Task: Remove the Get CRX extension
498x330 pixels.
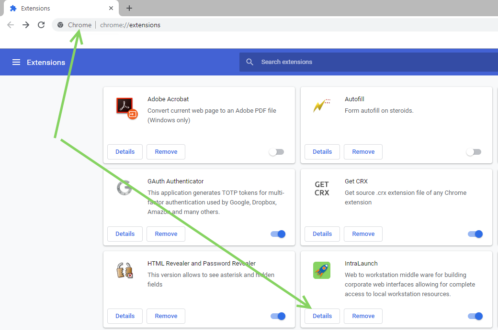Action: [x=363, y=234]
